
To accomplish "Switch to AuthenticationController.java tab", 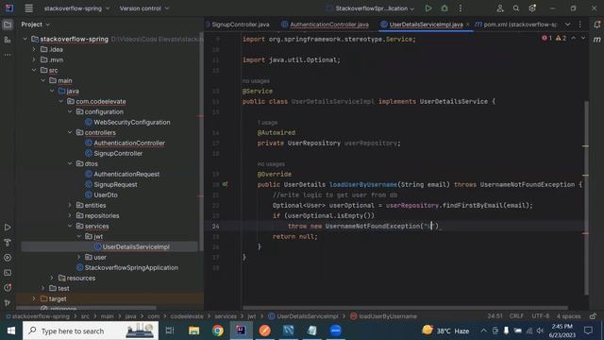I will 325,25.
